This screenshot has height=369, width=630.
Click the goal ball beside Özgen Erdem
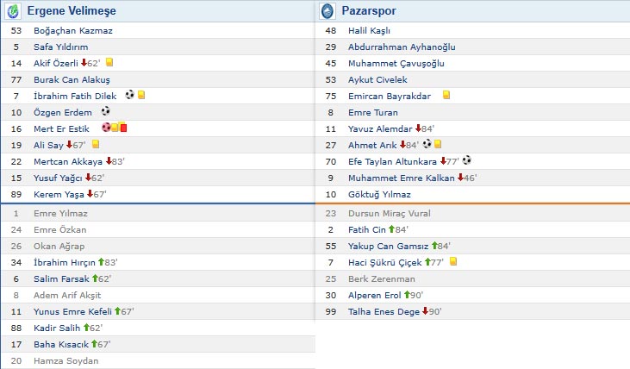pos(105,111)
